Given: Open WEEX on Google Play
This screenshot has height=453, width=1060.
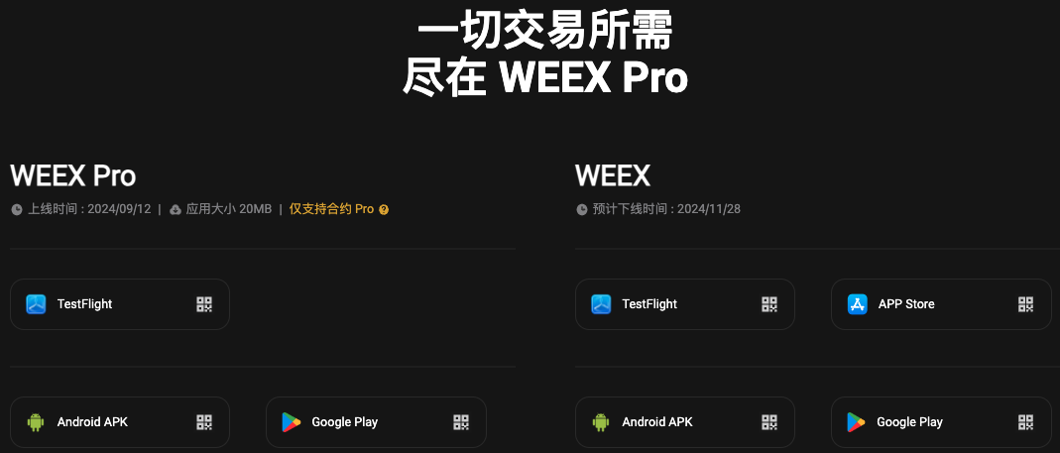Looking at the screenshot, I should (941, 422).
